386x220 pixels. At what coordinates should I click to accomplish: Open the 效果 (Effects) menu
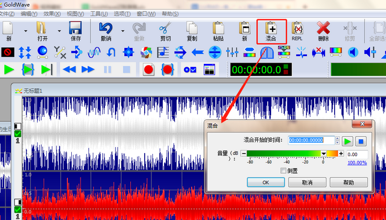coord(52,14)
